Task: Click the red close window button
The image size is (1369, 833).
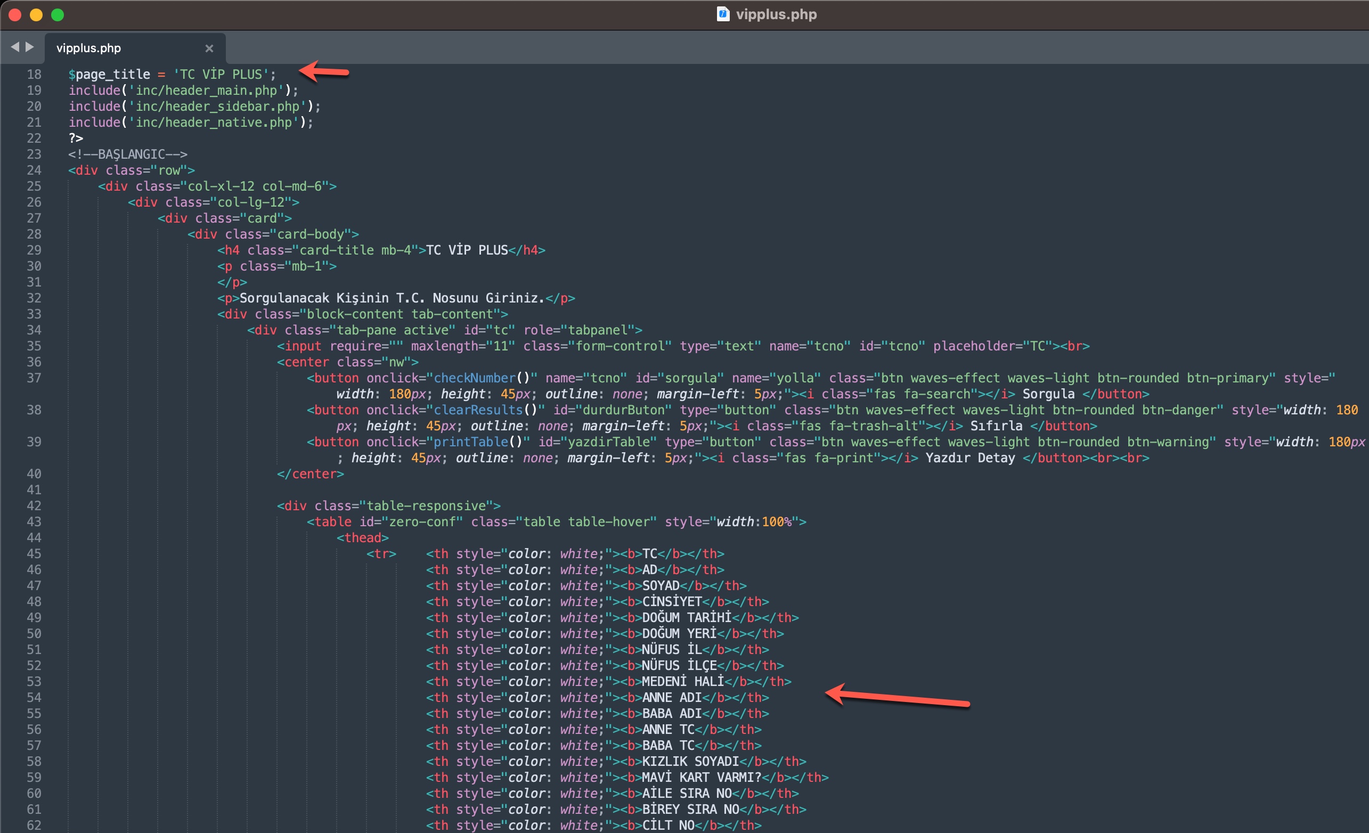Action: click(x=15, y=15)
